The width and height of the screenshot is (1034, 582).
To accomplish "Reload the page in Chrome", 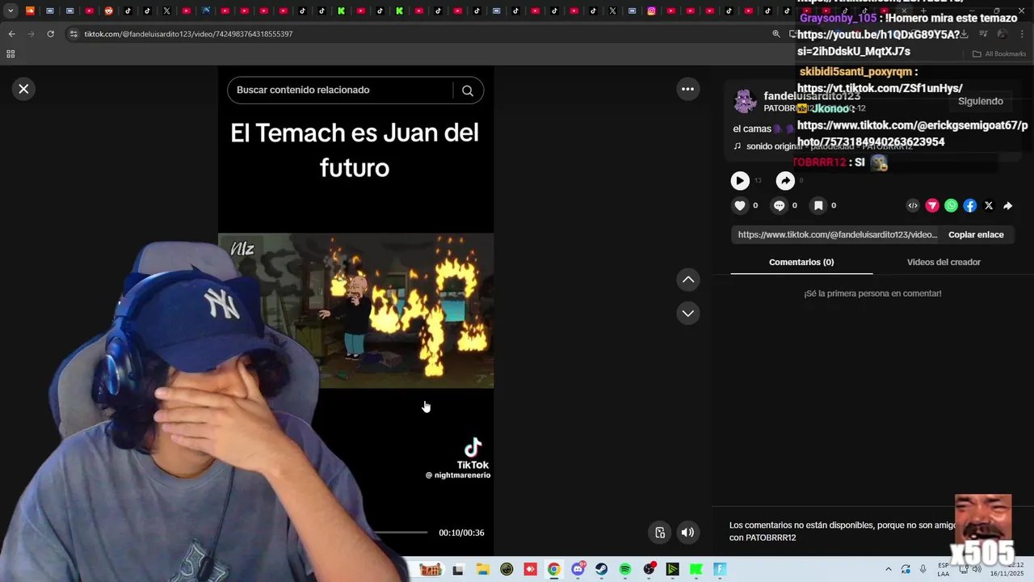I will point(50,34).
